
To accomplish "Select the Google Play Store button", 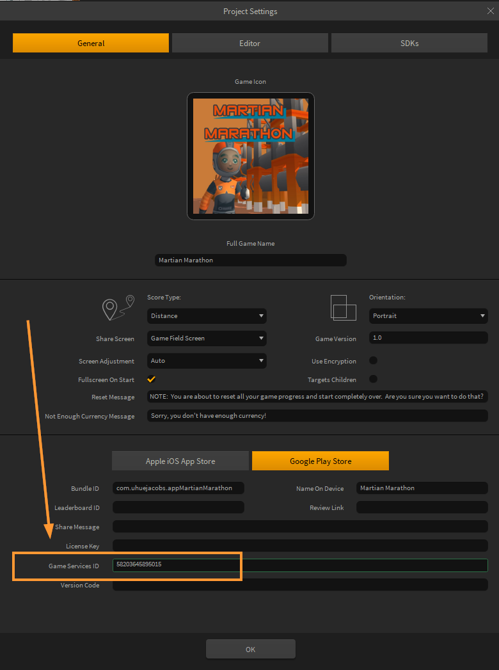I will coord(320,461).
